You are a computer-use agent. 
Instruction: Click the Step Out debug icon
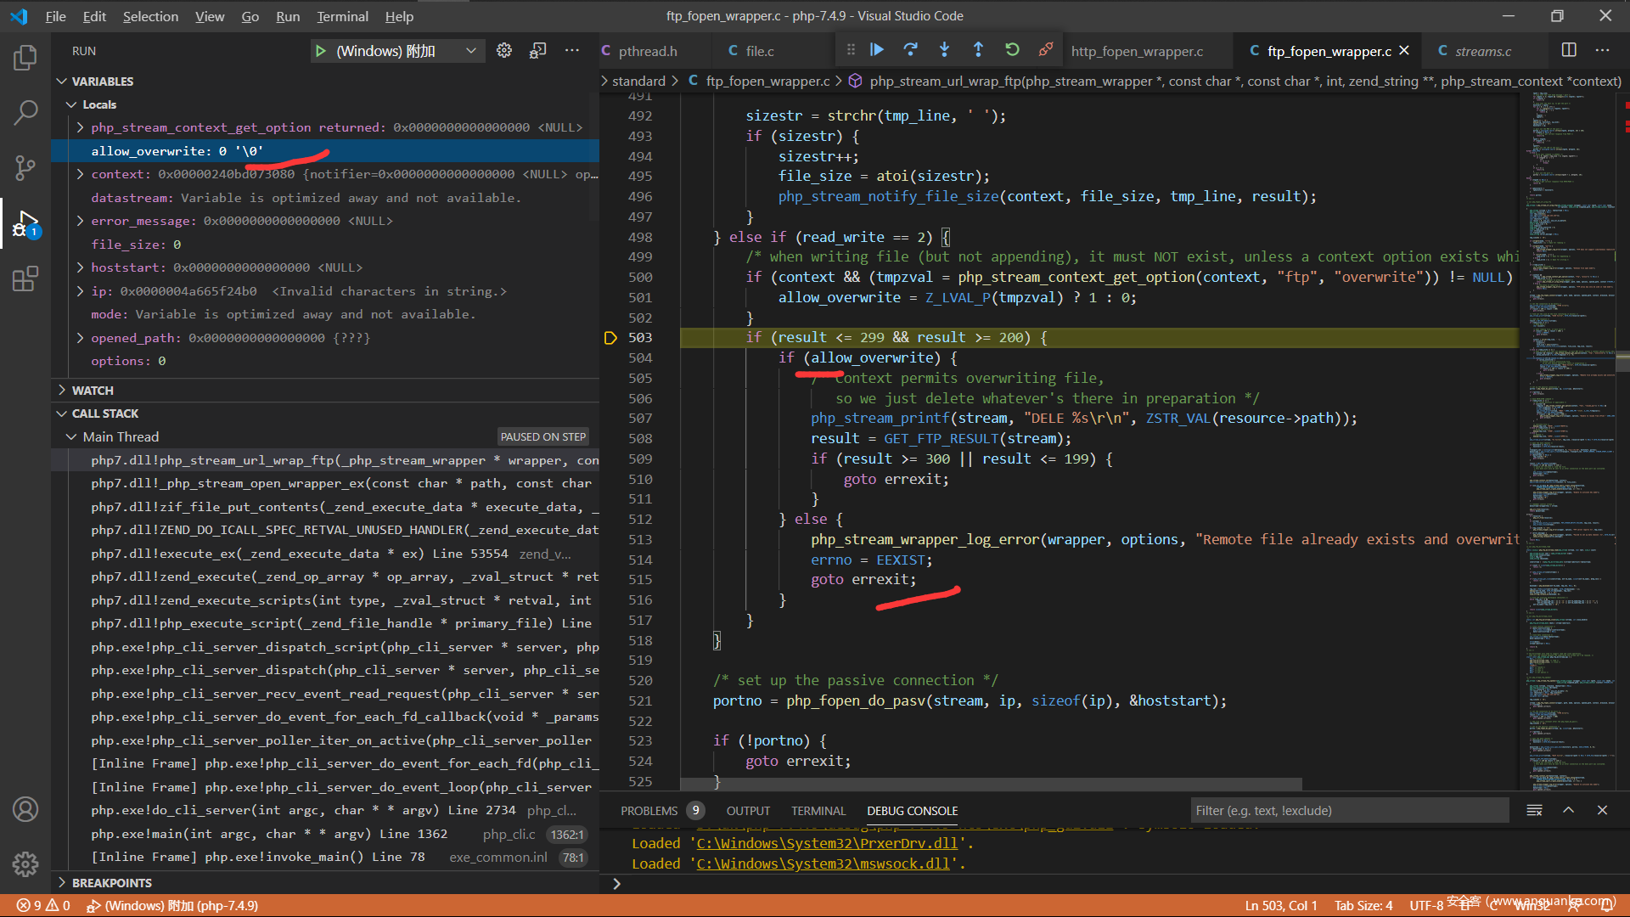pos(978,50)
